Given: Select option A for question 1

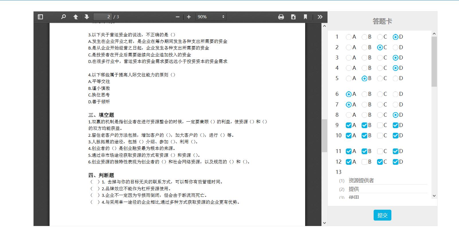Looking at the screenshot, I should (348, 37).
